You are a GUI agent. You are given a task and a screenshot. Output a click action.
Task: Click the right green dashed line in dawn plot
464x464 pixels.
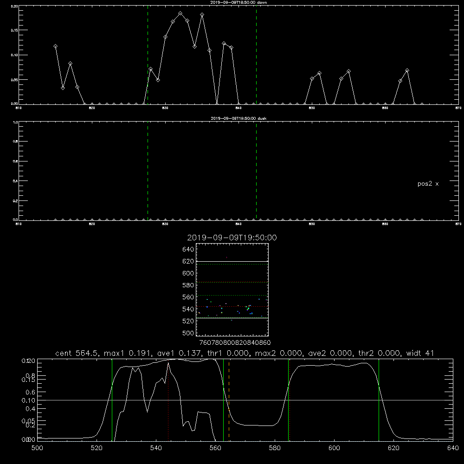tap(256, 55)
